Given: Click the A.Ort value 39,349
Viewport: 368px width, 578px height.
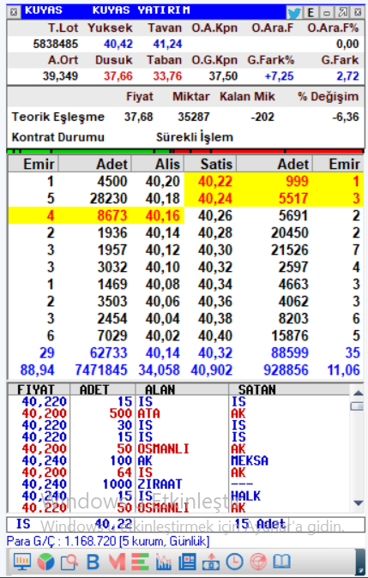Looking at the screenshot, I should 60,76.
